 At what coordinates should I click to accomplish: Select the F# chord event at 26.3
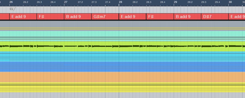tap(50, 17)
